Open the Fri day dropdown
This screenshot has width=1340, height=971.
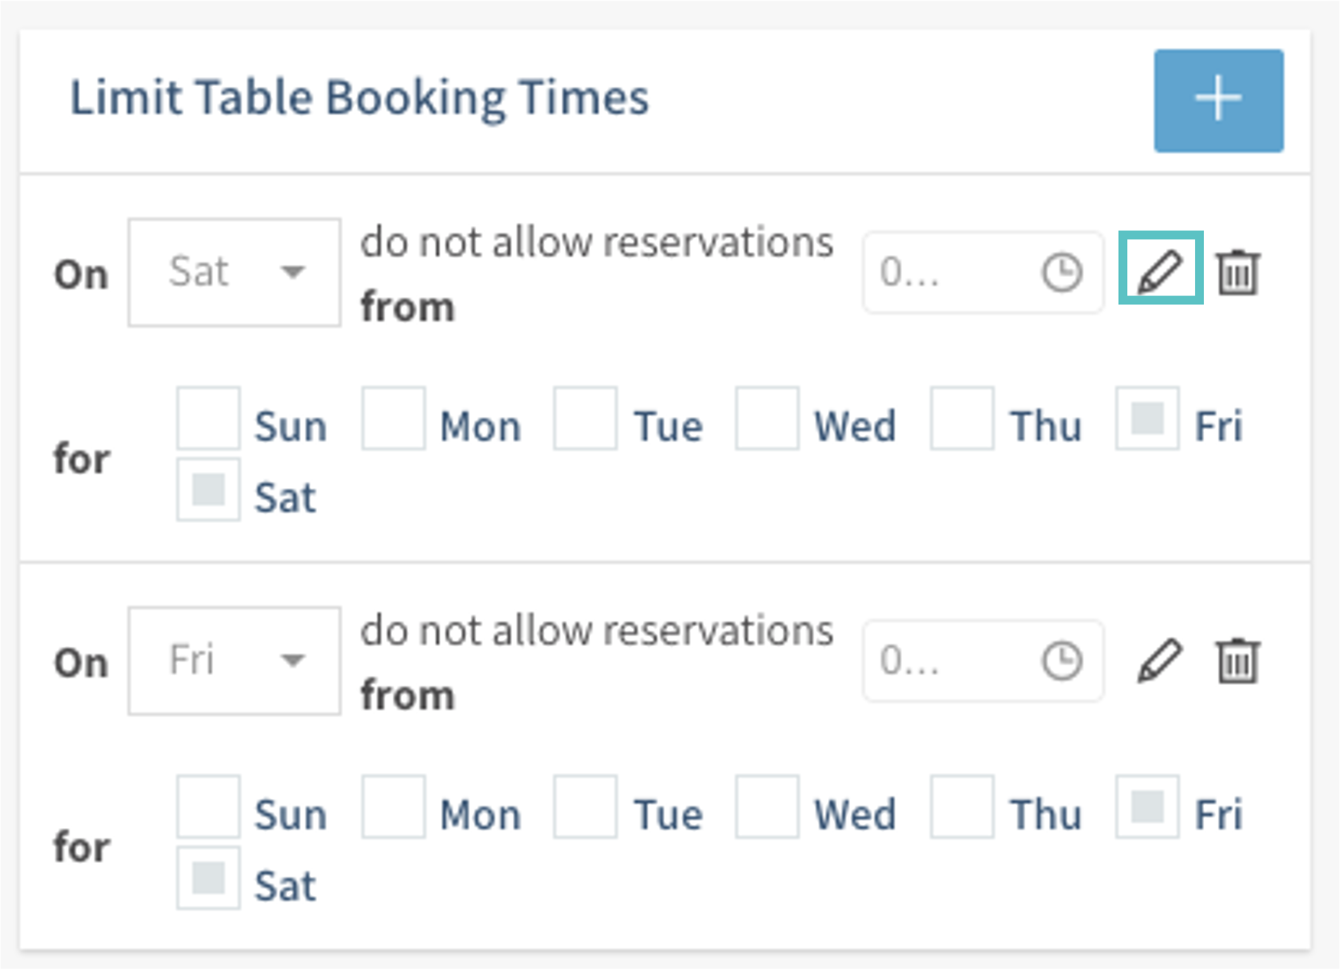click(x=234, y=660)
